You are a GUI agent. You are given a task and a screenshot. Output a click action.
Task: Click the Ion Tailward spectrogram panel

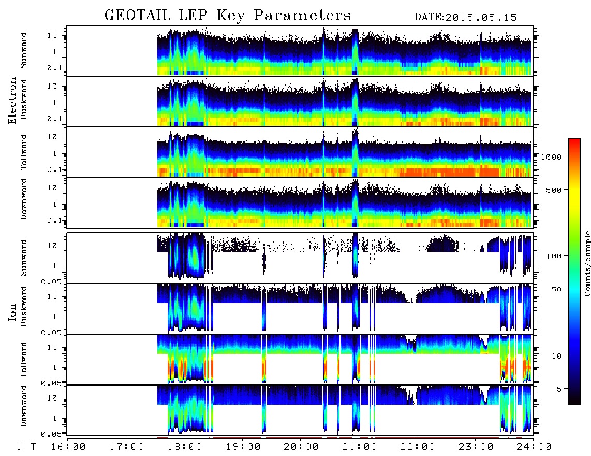pos(300,360)
